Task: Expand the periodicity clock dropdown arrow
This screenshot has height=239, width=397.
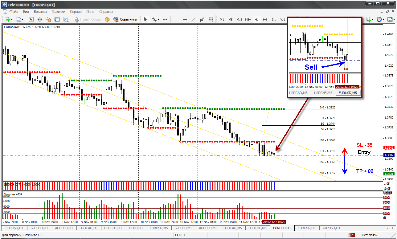Action: 384,19
